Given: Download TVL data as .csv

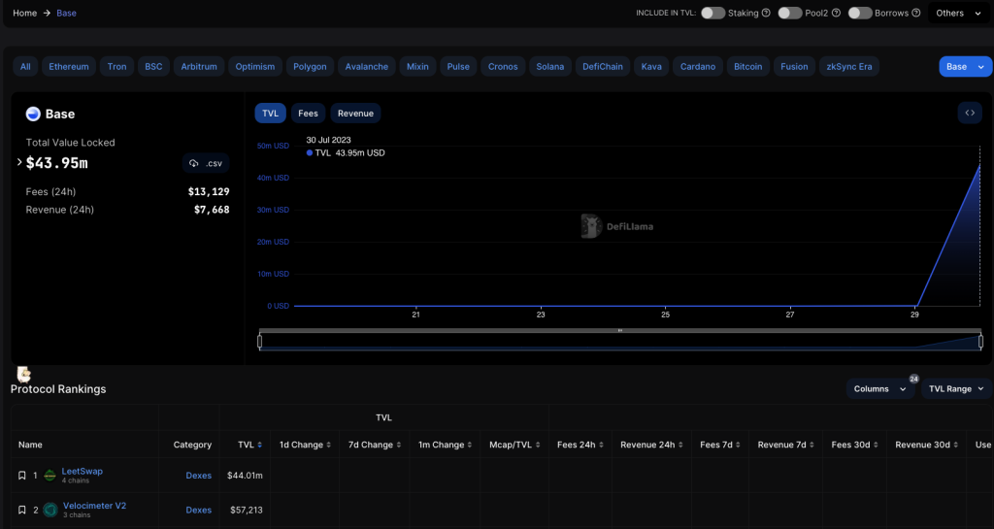Looking at the screenshot, I should (x=206, y=163).
